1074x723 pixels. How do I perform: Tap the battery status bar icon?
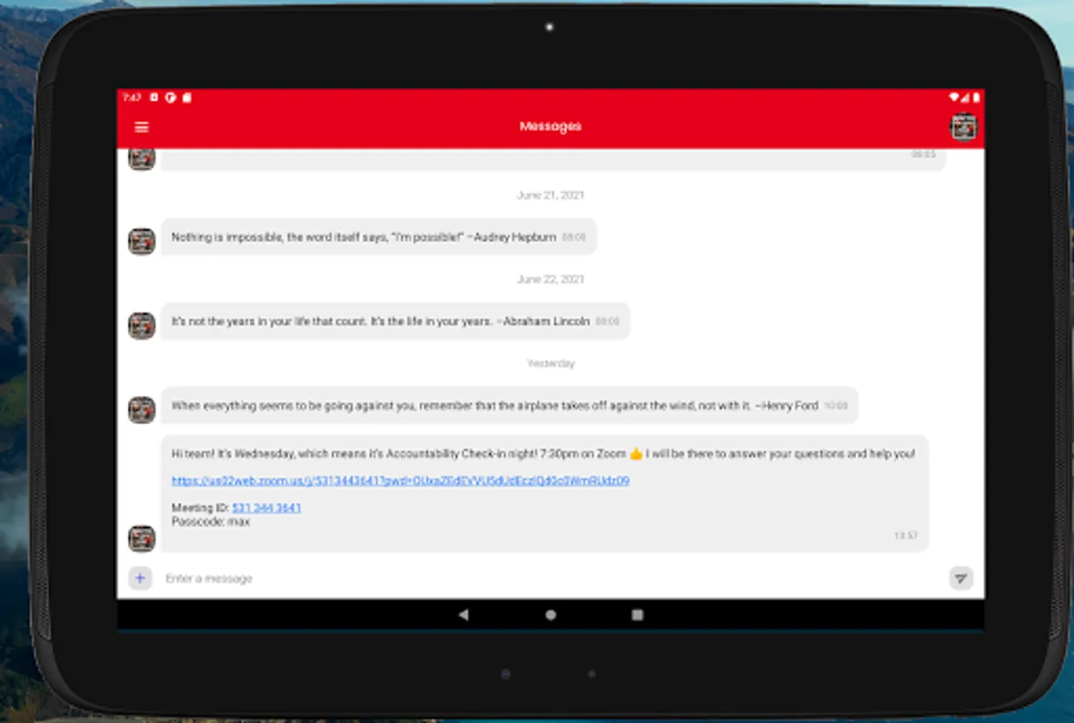click(976, 97)
